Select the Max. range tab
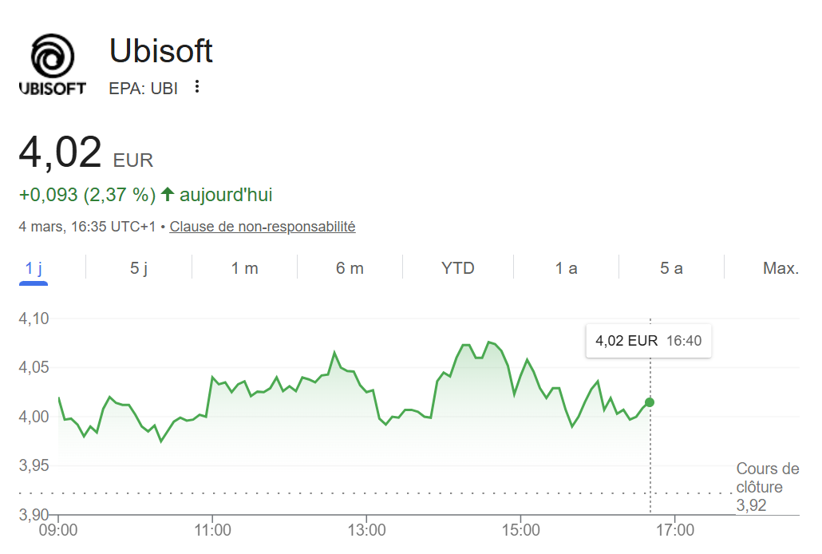822x554 pixels. [x=781, y=268]
